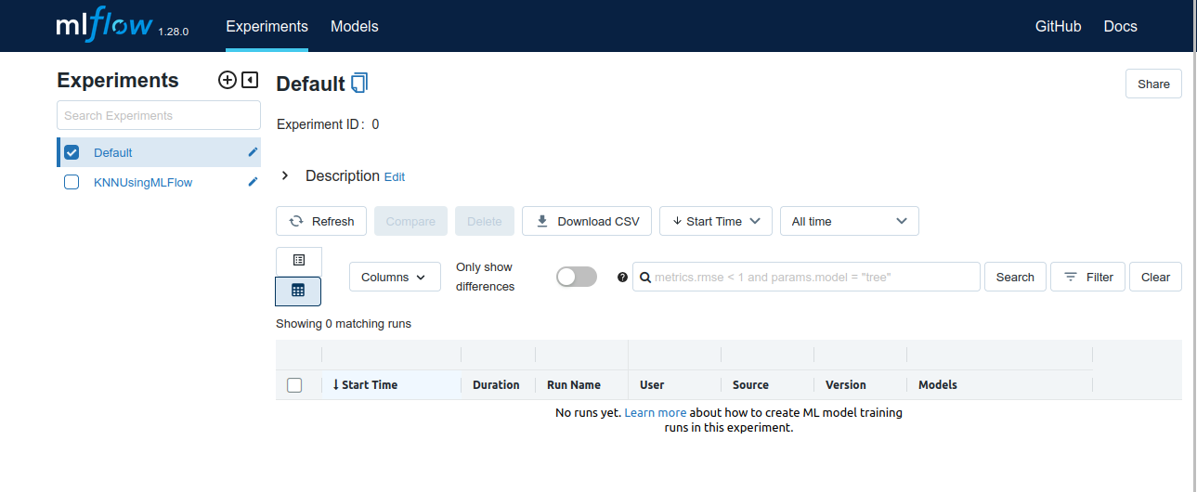The image size is (1197, 492).
Task: Open the GitHub link in header
Action: click(x=1059, y=26)
